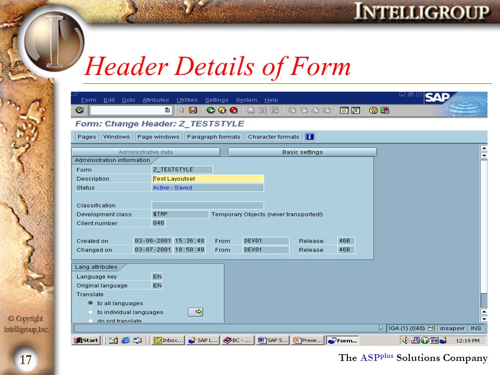Click the Save diskette icon
The height and width of the screenshot is (375, 500).
[x=193, y=110]
